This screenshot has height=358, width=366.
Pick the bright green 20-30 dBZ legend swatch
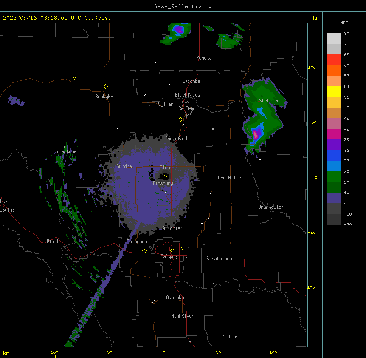(334, 177)
